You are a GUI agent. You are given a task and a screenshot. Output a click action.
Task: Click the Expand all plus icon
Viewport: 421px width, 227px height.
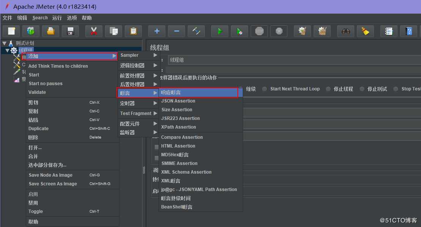[x=157, y=31]
